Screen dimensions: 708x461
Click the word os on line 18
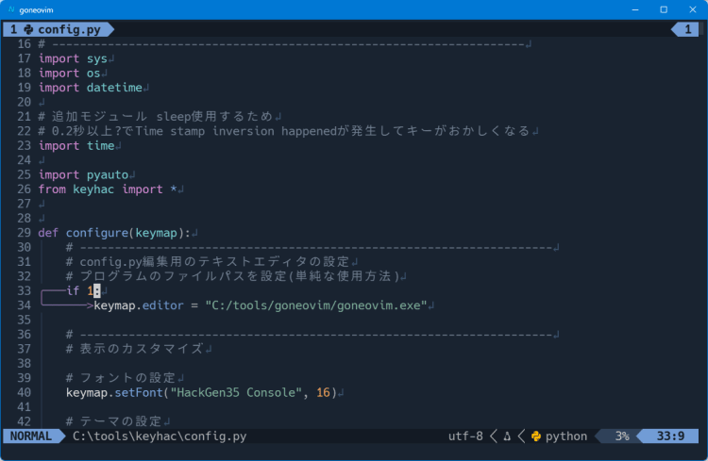(93, 74)
